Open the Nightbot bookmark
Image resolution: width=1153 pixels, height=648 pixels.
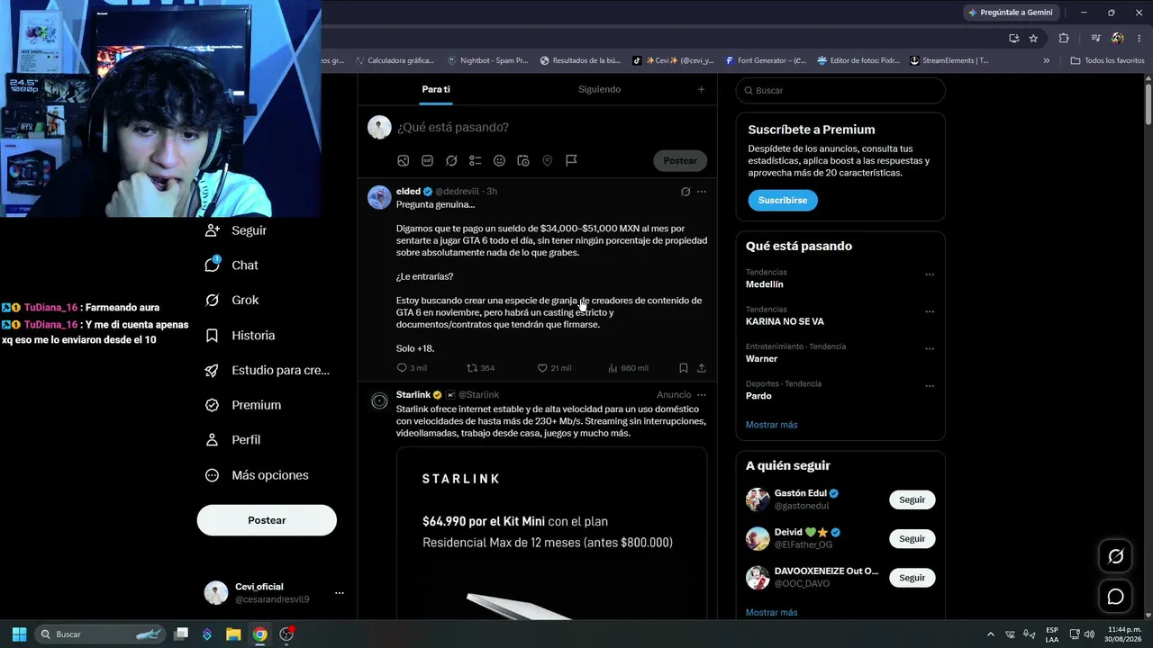[x=487, y=60]
